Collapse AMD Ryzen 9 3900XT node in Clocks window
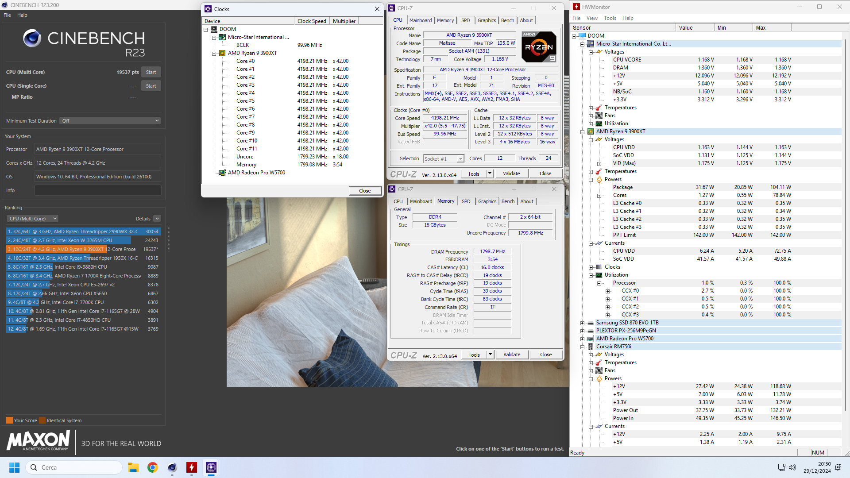The image size is (850, 478). [214, 54]
